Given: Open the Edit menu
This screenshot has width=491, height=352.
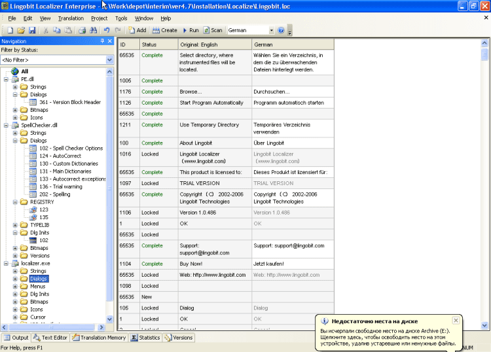Looking at the screenshot, I should coord(28,18).
